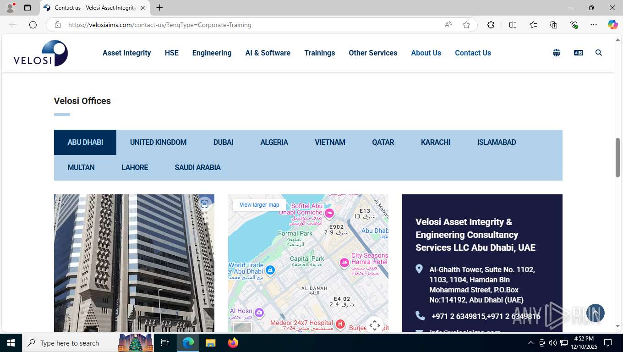Select the LAHORE office tab
Screen dimensions: 623x352
tap(135, 167)
